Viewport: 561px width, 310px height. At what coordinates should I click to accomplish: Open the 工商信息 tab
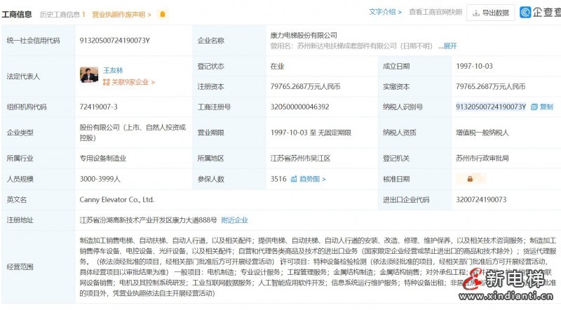(17, 14)
